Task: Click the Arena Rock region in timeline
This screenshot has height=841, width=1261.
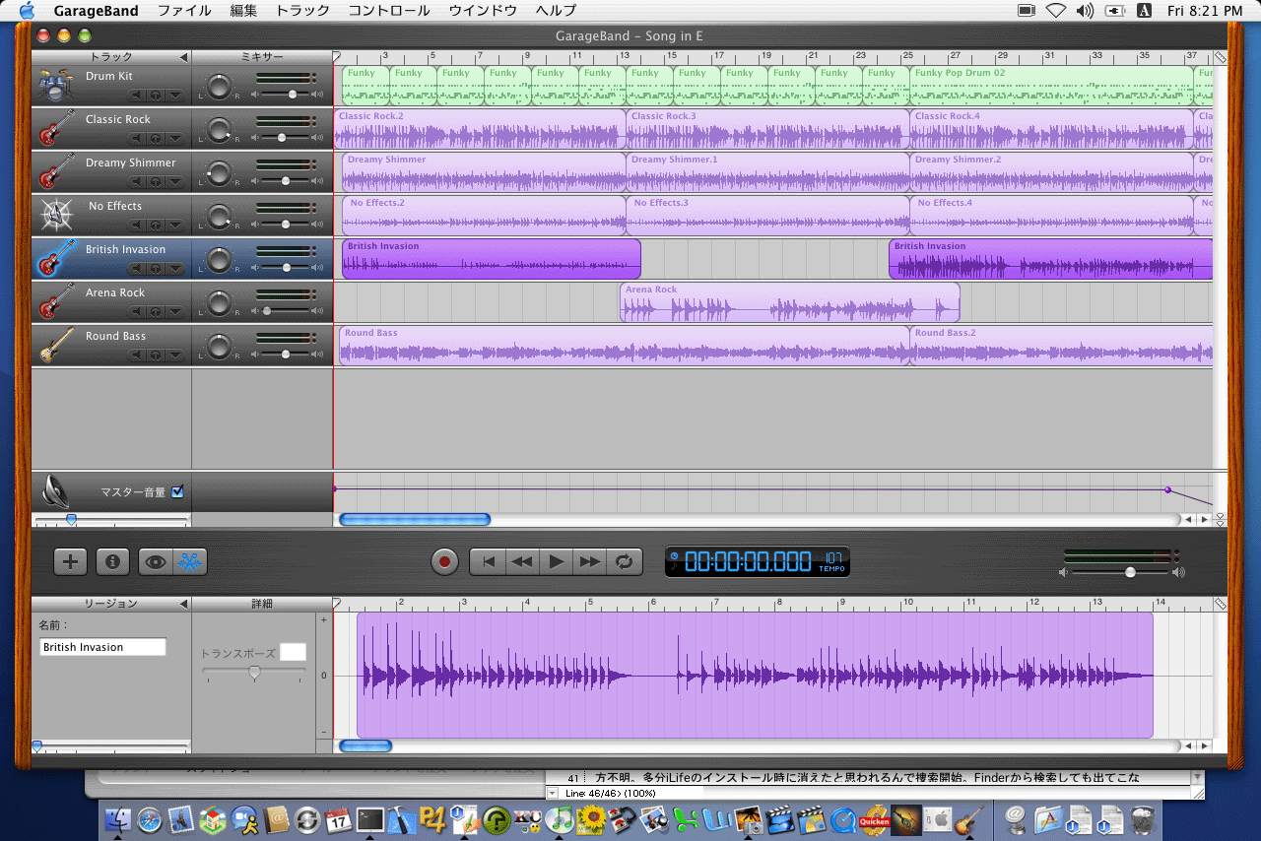Action: pos(788,303)
